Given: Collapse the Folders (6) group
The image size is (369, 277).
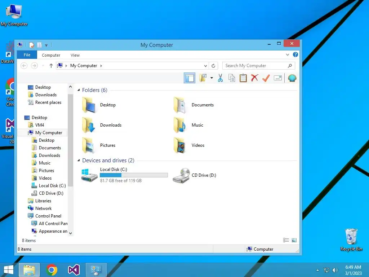Looking at the screenshot, I should click(x=79, y=90).
